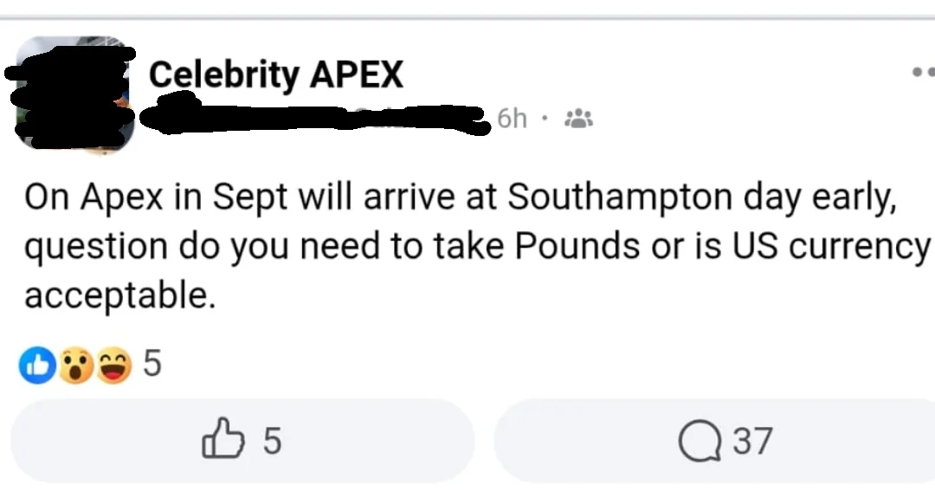The height and width of the screenshot is (504, 935).
Task: Open the three-dot post options menu
Action: [926, 73]
